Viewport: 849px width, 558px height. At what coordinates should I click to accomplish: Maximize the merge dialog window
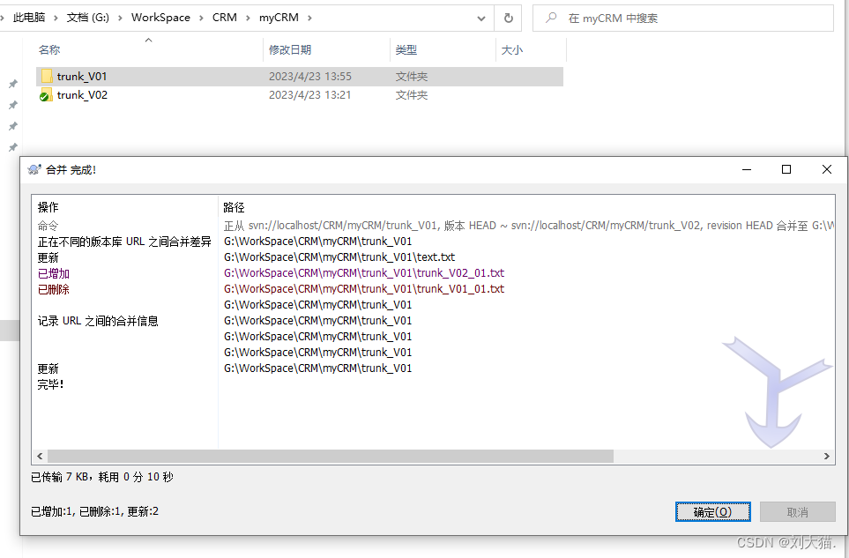(x=786, y=169)
